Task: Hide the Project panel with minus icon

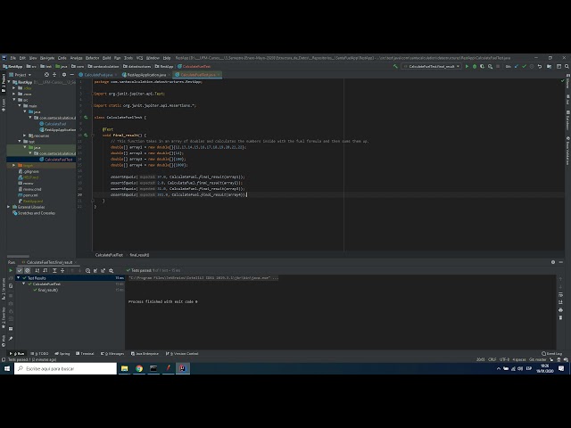Action: tap(71, 75)
